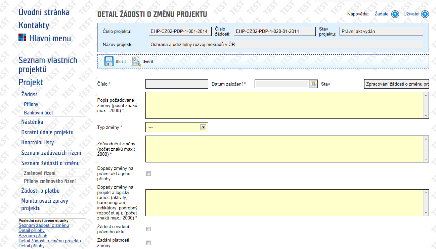
Task: Open Přílohy změnového řízení
Action: [50, 181]
